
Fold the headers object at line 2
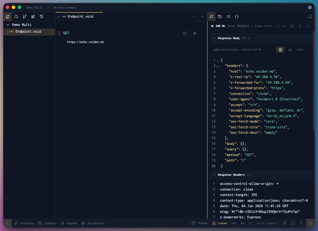(x=218, y=66)
